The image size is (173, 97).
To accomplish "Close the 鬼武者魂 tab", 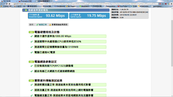I will [x=16, y=1].
